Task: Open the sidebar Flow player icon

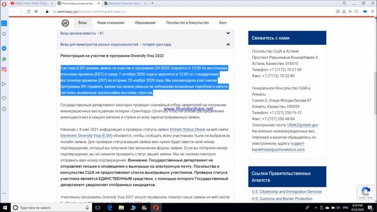Action: 4,84
